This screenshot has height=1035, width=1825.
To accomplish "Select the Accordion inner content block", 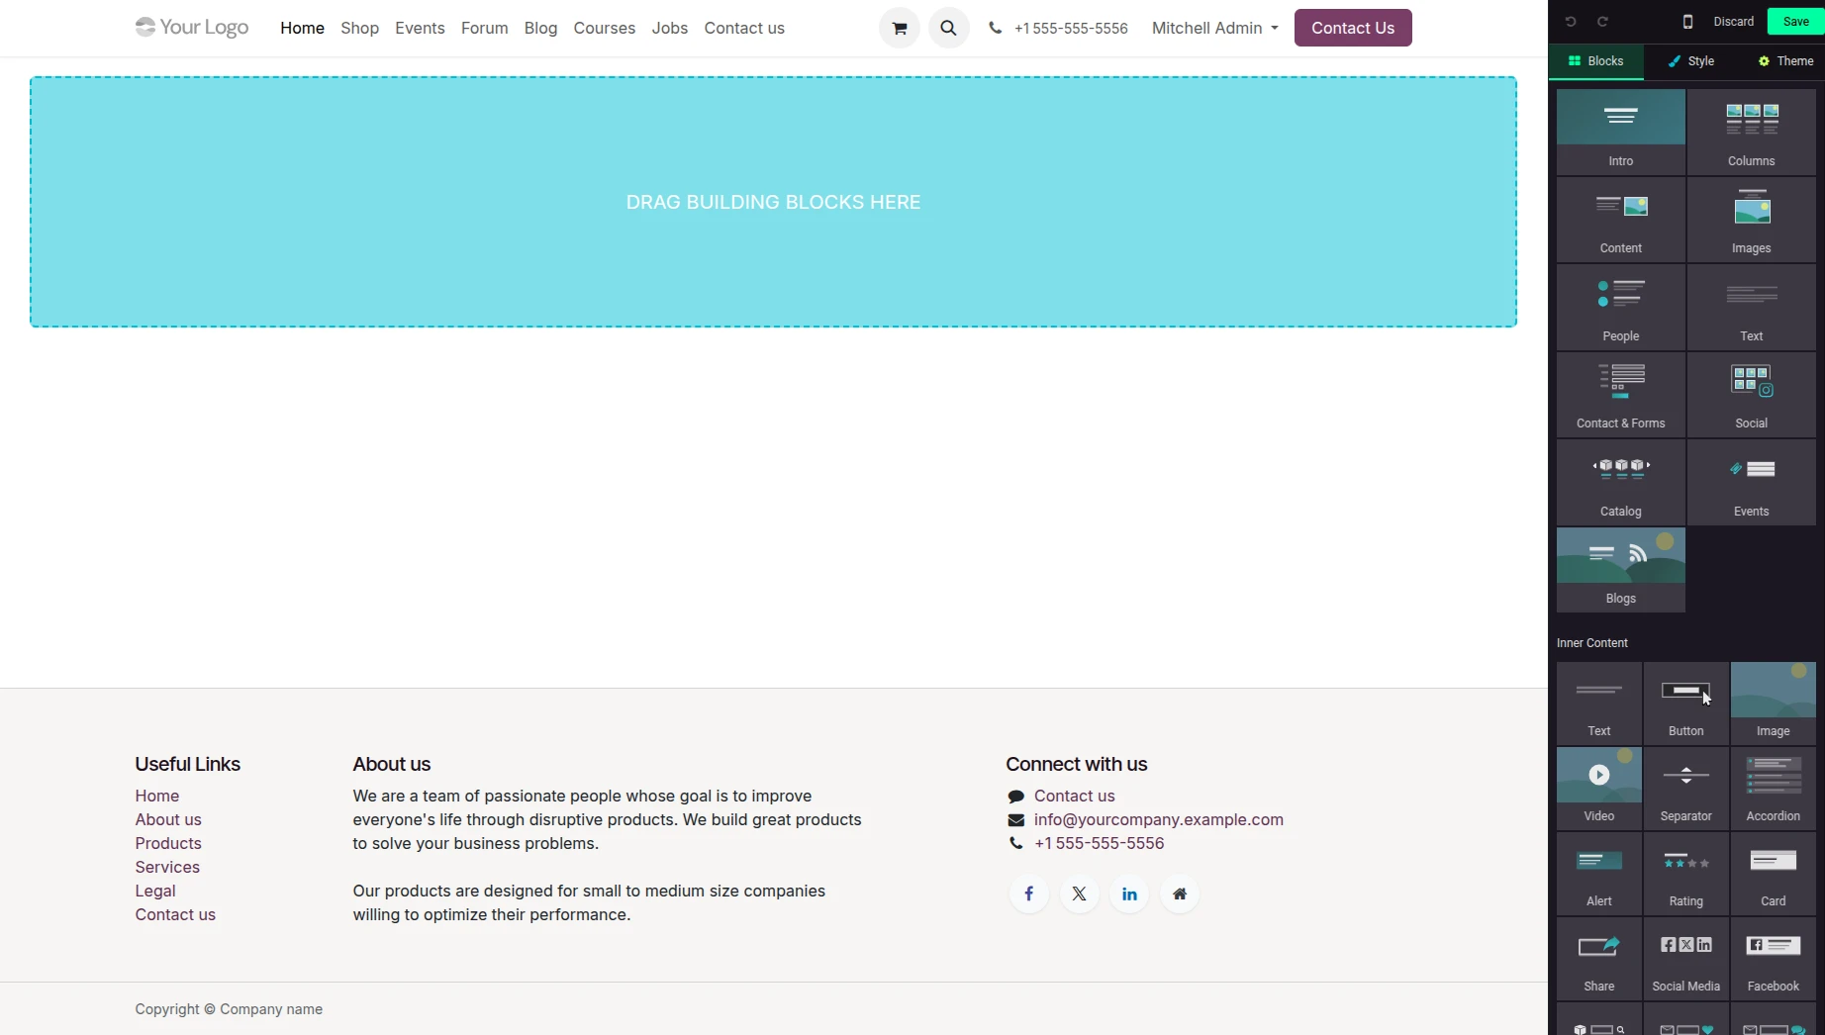I will tap(1773, 789).
